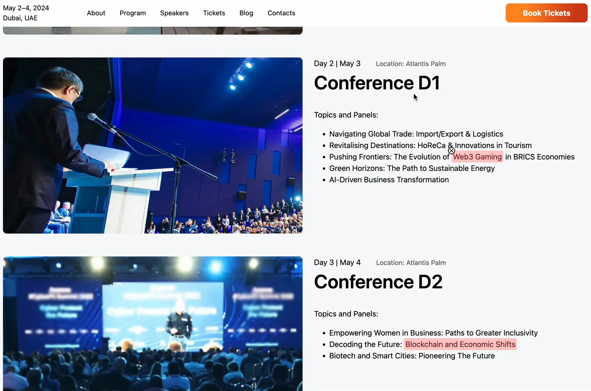This screenshot has height=391, width=591.
Task: Click highlighted Blockchain and Economic Shifts text
Action: [x=460, y=345]
